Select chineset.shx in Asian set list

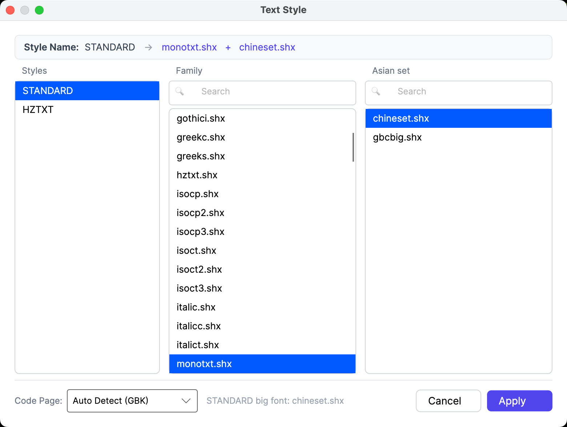(459, 118)
